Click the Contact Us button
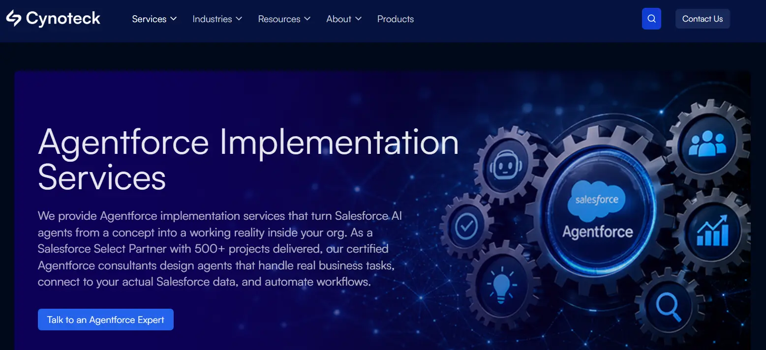This screenshot has width=766, height=350. pos(703,19)
